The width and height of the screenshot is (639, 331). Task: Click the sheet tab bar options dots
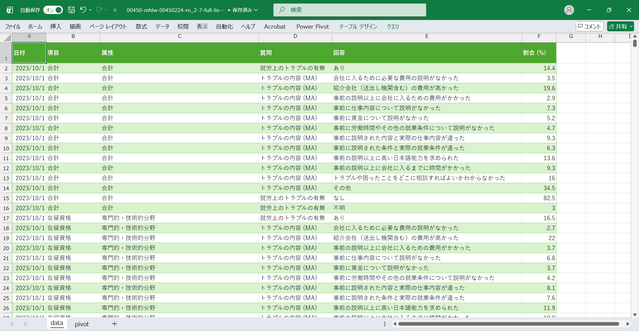[385, 324]
